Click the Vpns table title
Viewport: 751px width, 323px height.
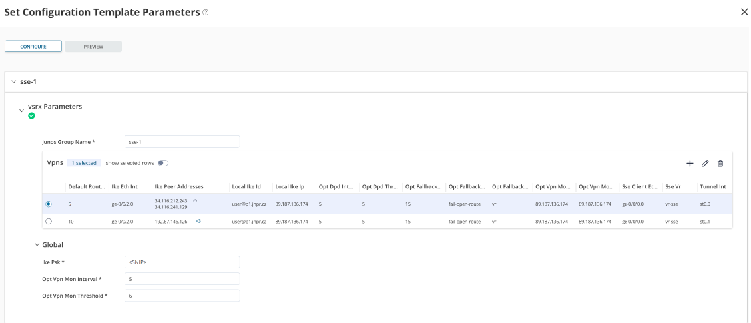click(55, 163)
